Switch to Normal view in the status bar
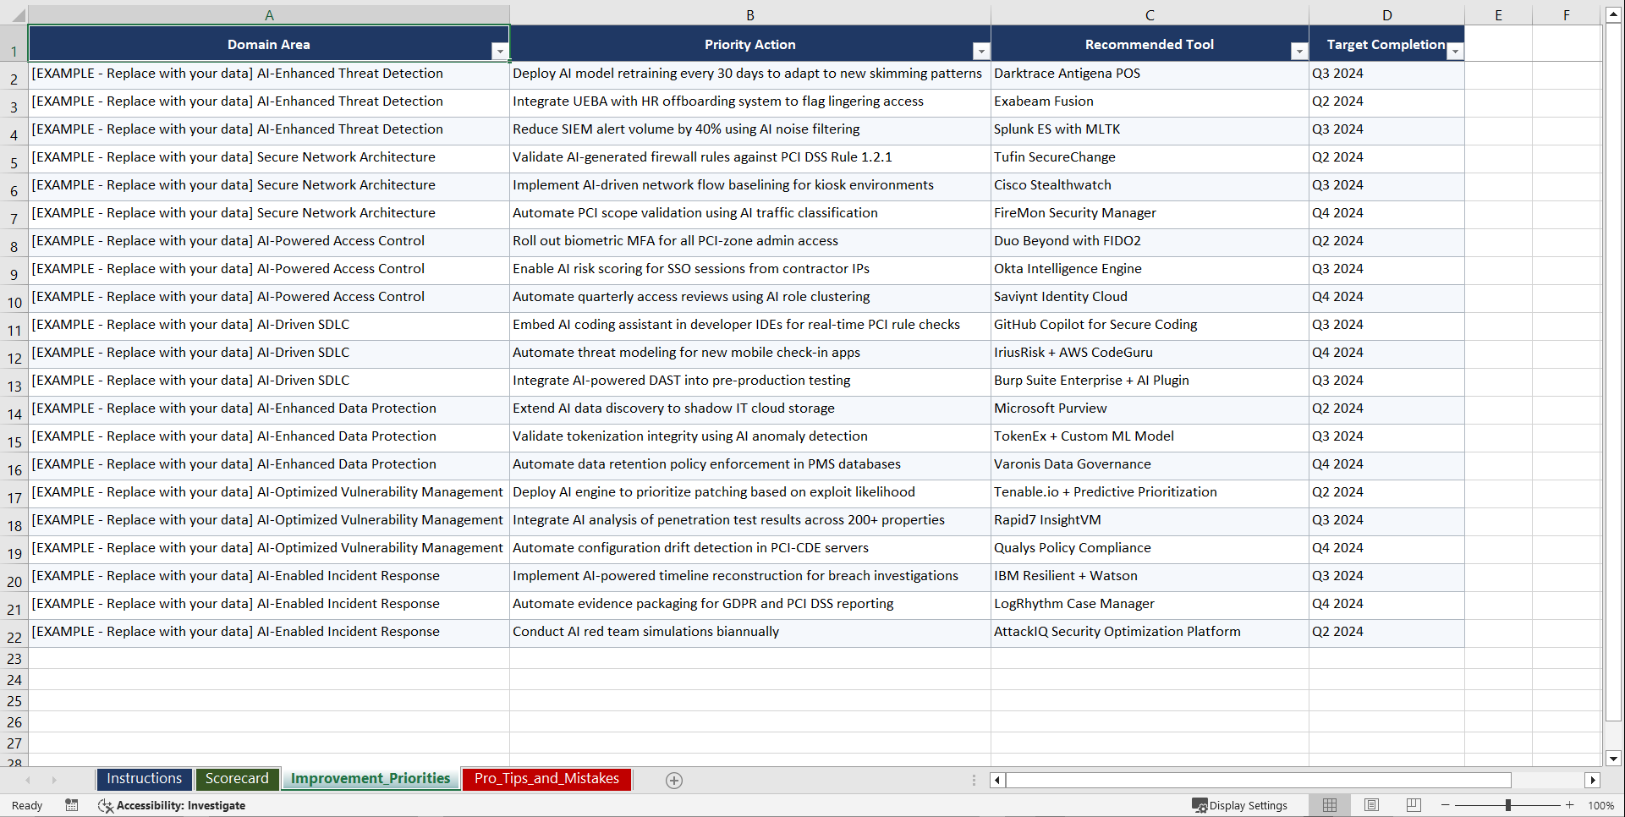 tap(1329, 805)
